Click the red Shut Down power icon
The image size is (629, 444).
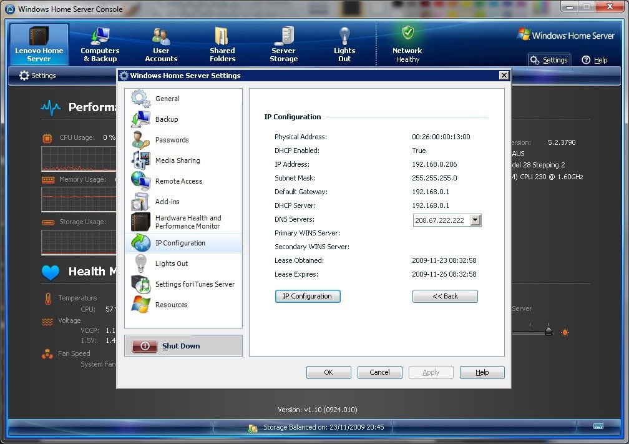pos(145,346)
